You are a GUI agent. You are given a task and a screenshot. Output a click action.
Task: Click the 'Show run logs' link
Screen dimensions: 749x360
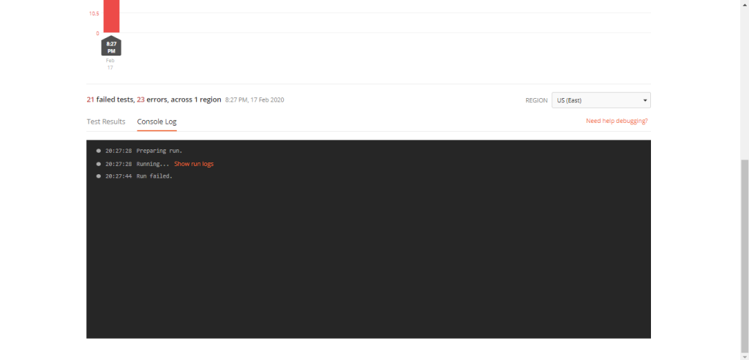coord(194,164)
